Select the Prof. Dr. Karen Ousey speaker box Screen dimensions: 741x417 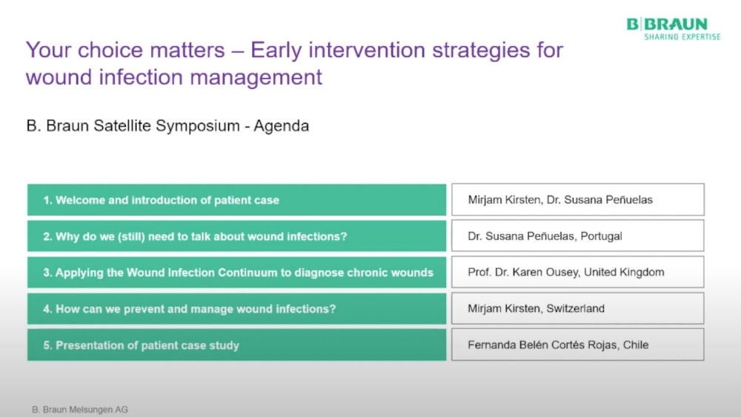(x=577, y=273)
